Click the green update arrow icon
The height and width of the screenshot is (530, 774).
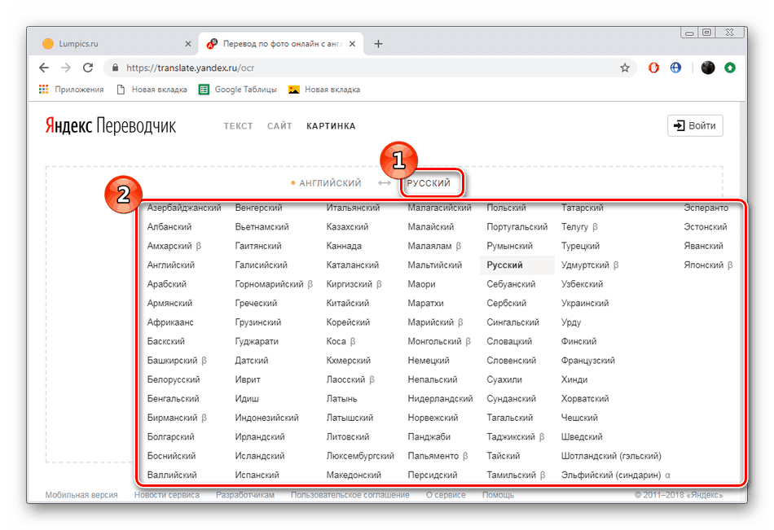click(730, 68)
